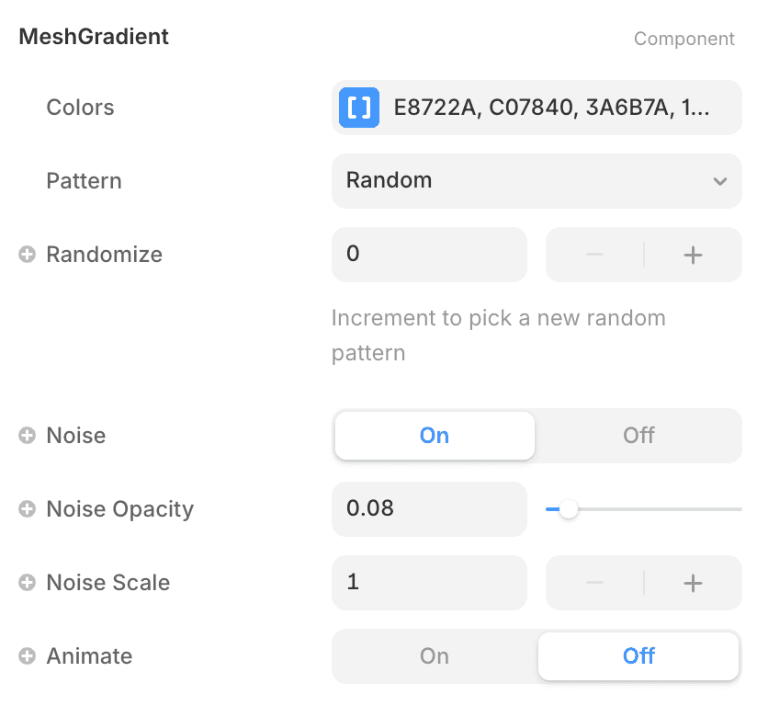Click the chevron arrow in the Pattern field
This screenshot has height=706, width=757.
click(720, 181)
